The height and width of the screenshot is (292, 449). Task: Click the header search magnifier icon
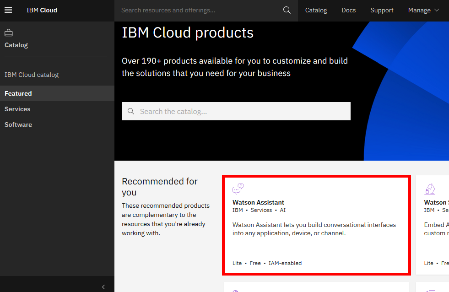(x=287, y=11)
